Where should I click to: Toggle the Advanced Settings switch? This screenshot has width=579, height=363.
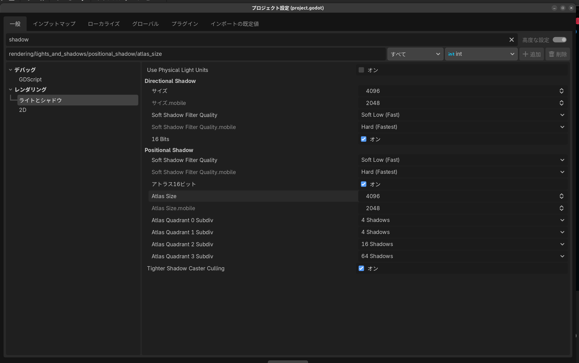tap(559, 40)
